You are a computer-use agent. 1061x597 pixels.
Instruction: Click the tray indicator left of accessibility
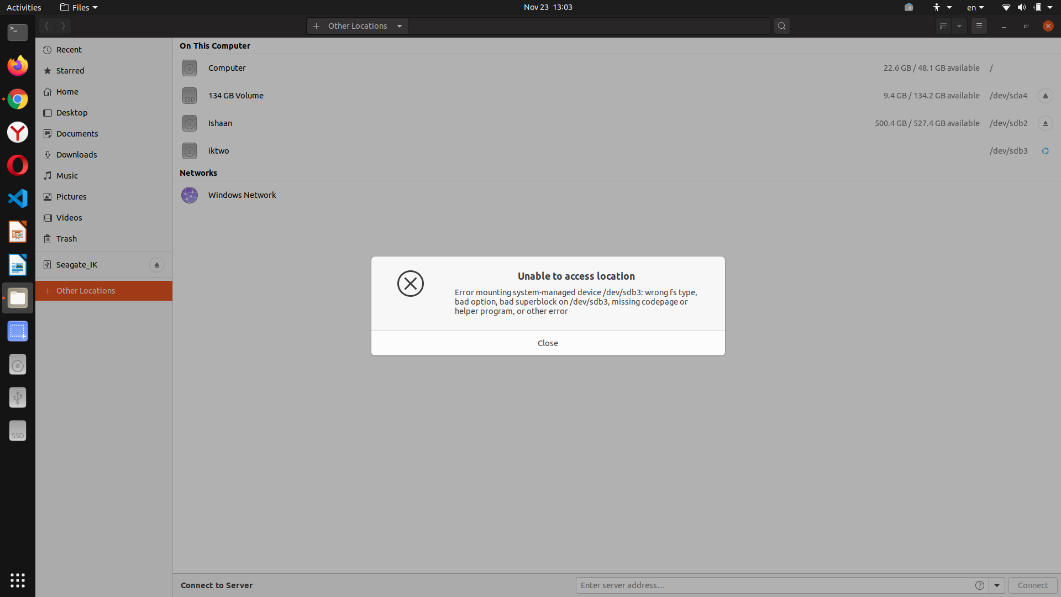coord(908,7)
